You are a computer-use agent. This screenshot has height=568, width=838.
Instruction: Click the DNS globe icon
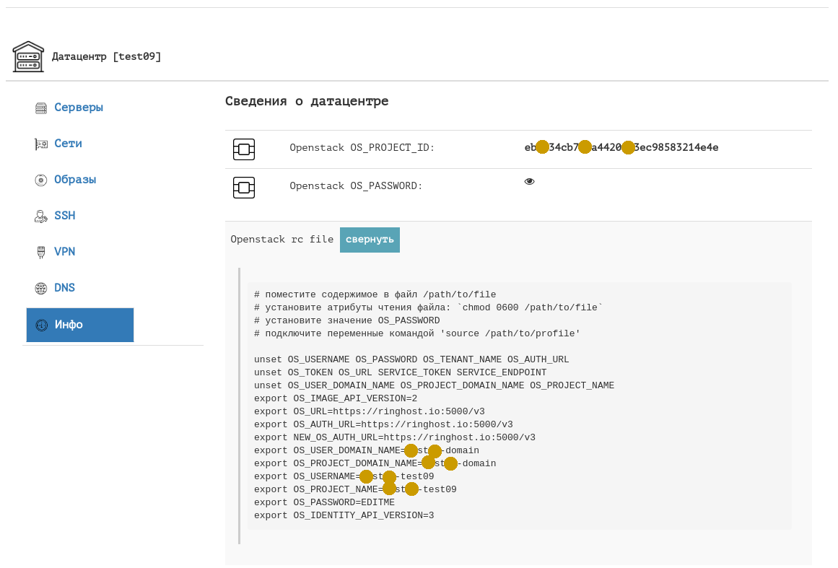coord(41,288)
